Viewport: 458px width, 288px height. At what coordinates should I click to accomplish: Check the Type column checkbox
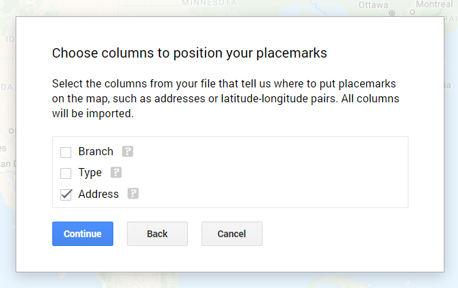pos(66,173)
